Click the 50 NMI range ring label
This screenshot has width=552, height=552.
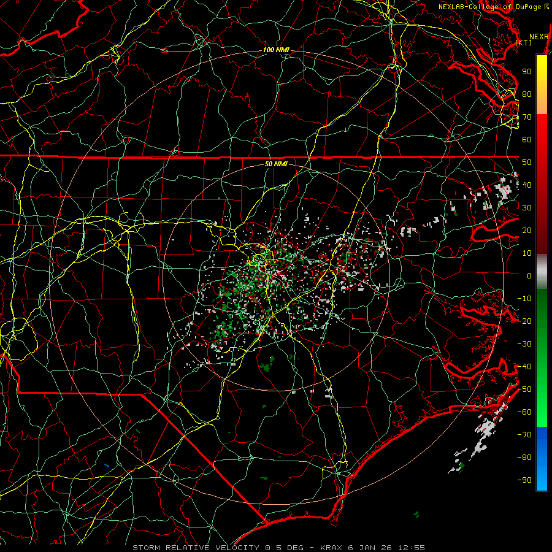tap(276, 164)
